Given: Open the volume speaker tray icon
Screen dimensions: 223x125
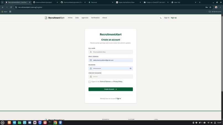Looking at the screenshot, I should 212,123.
